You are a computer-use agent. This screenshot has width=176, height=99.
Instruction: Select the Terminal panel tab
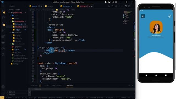coord(70,86)
